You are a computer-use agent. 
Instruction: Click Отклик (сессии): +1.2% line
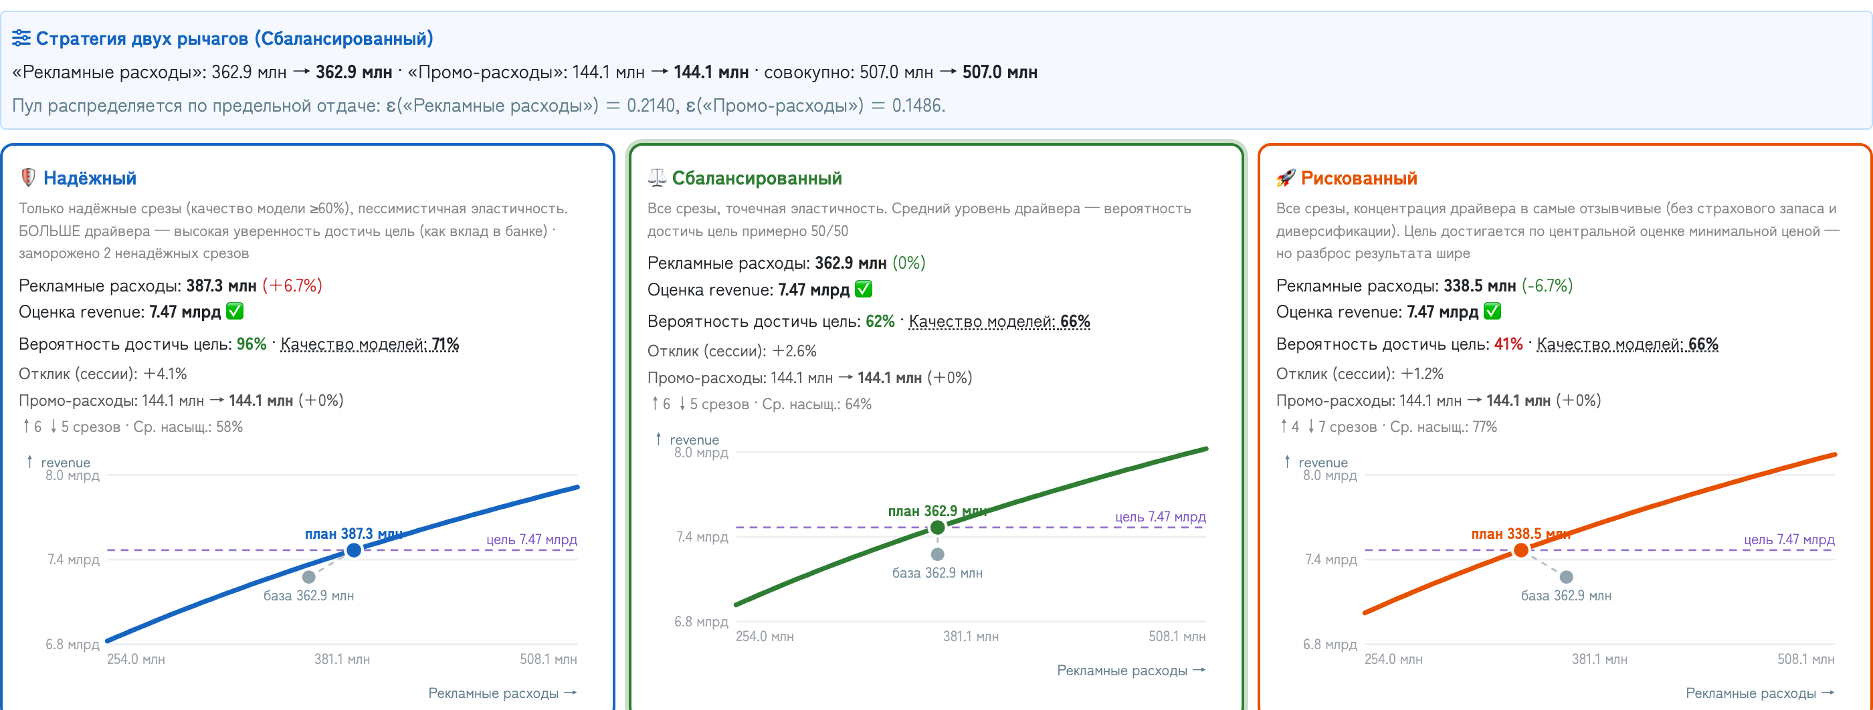coord(1361,374)
